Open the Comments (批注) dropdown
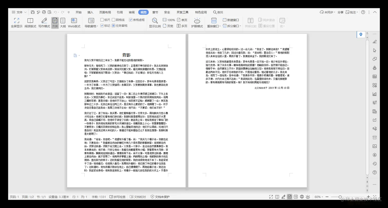388x208 pixels. tap(352, 12)
